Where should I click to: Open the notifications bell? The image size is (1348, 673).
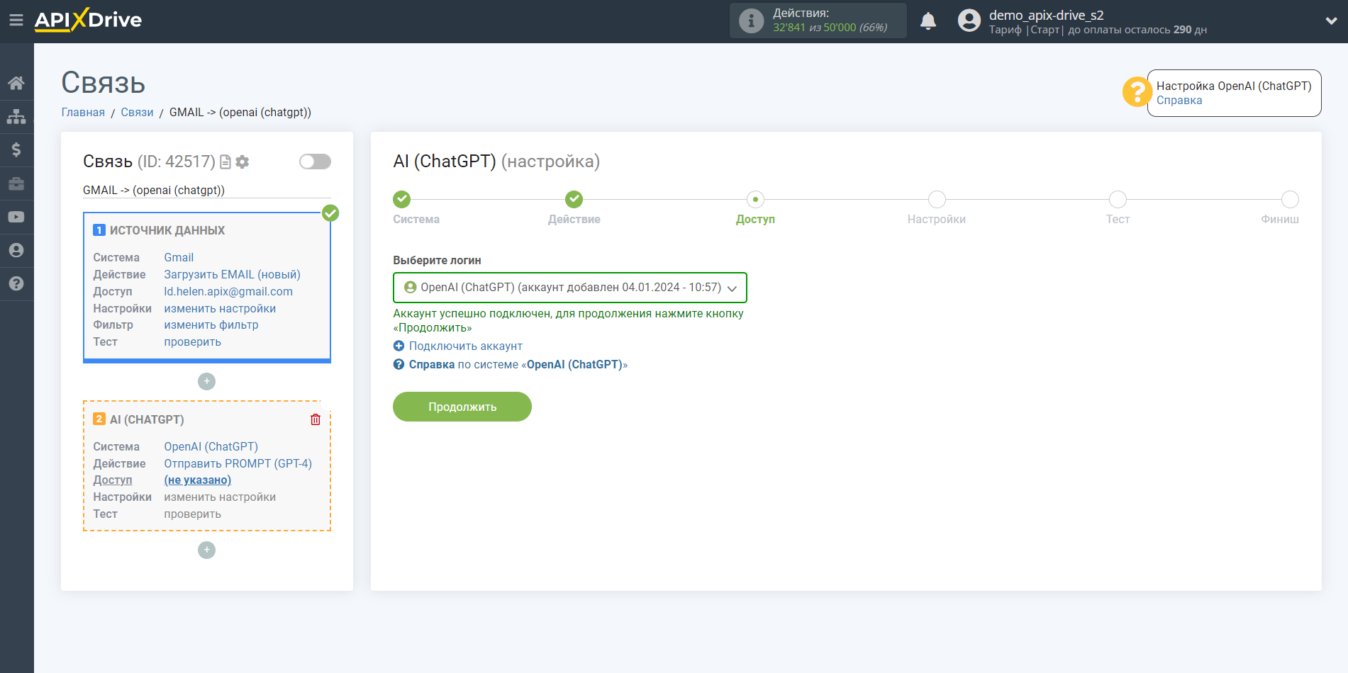[928, 21]
